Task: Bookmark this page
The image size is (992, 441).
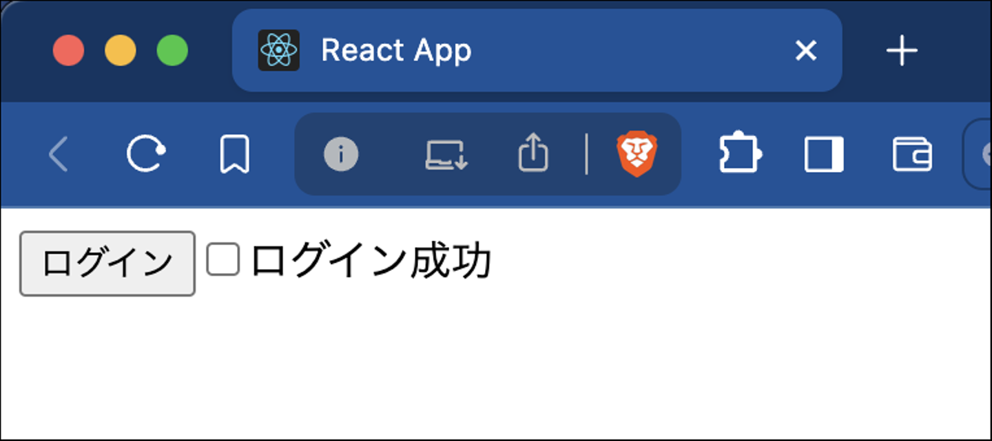Action: [234, 154]
